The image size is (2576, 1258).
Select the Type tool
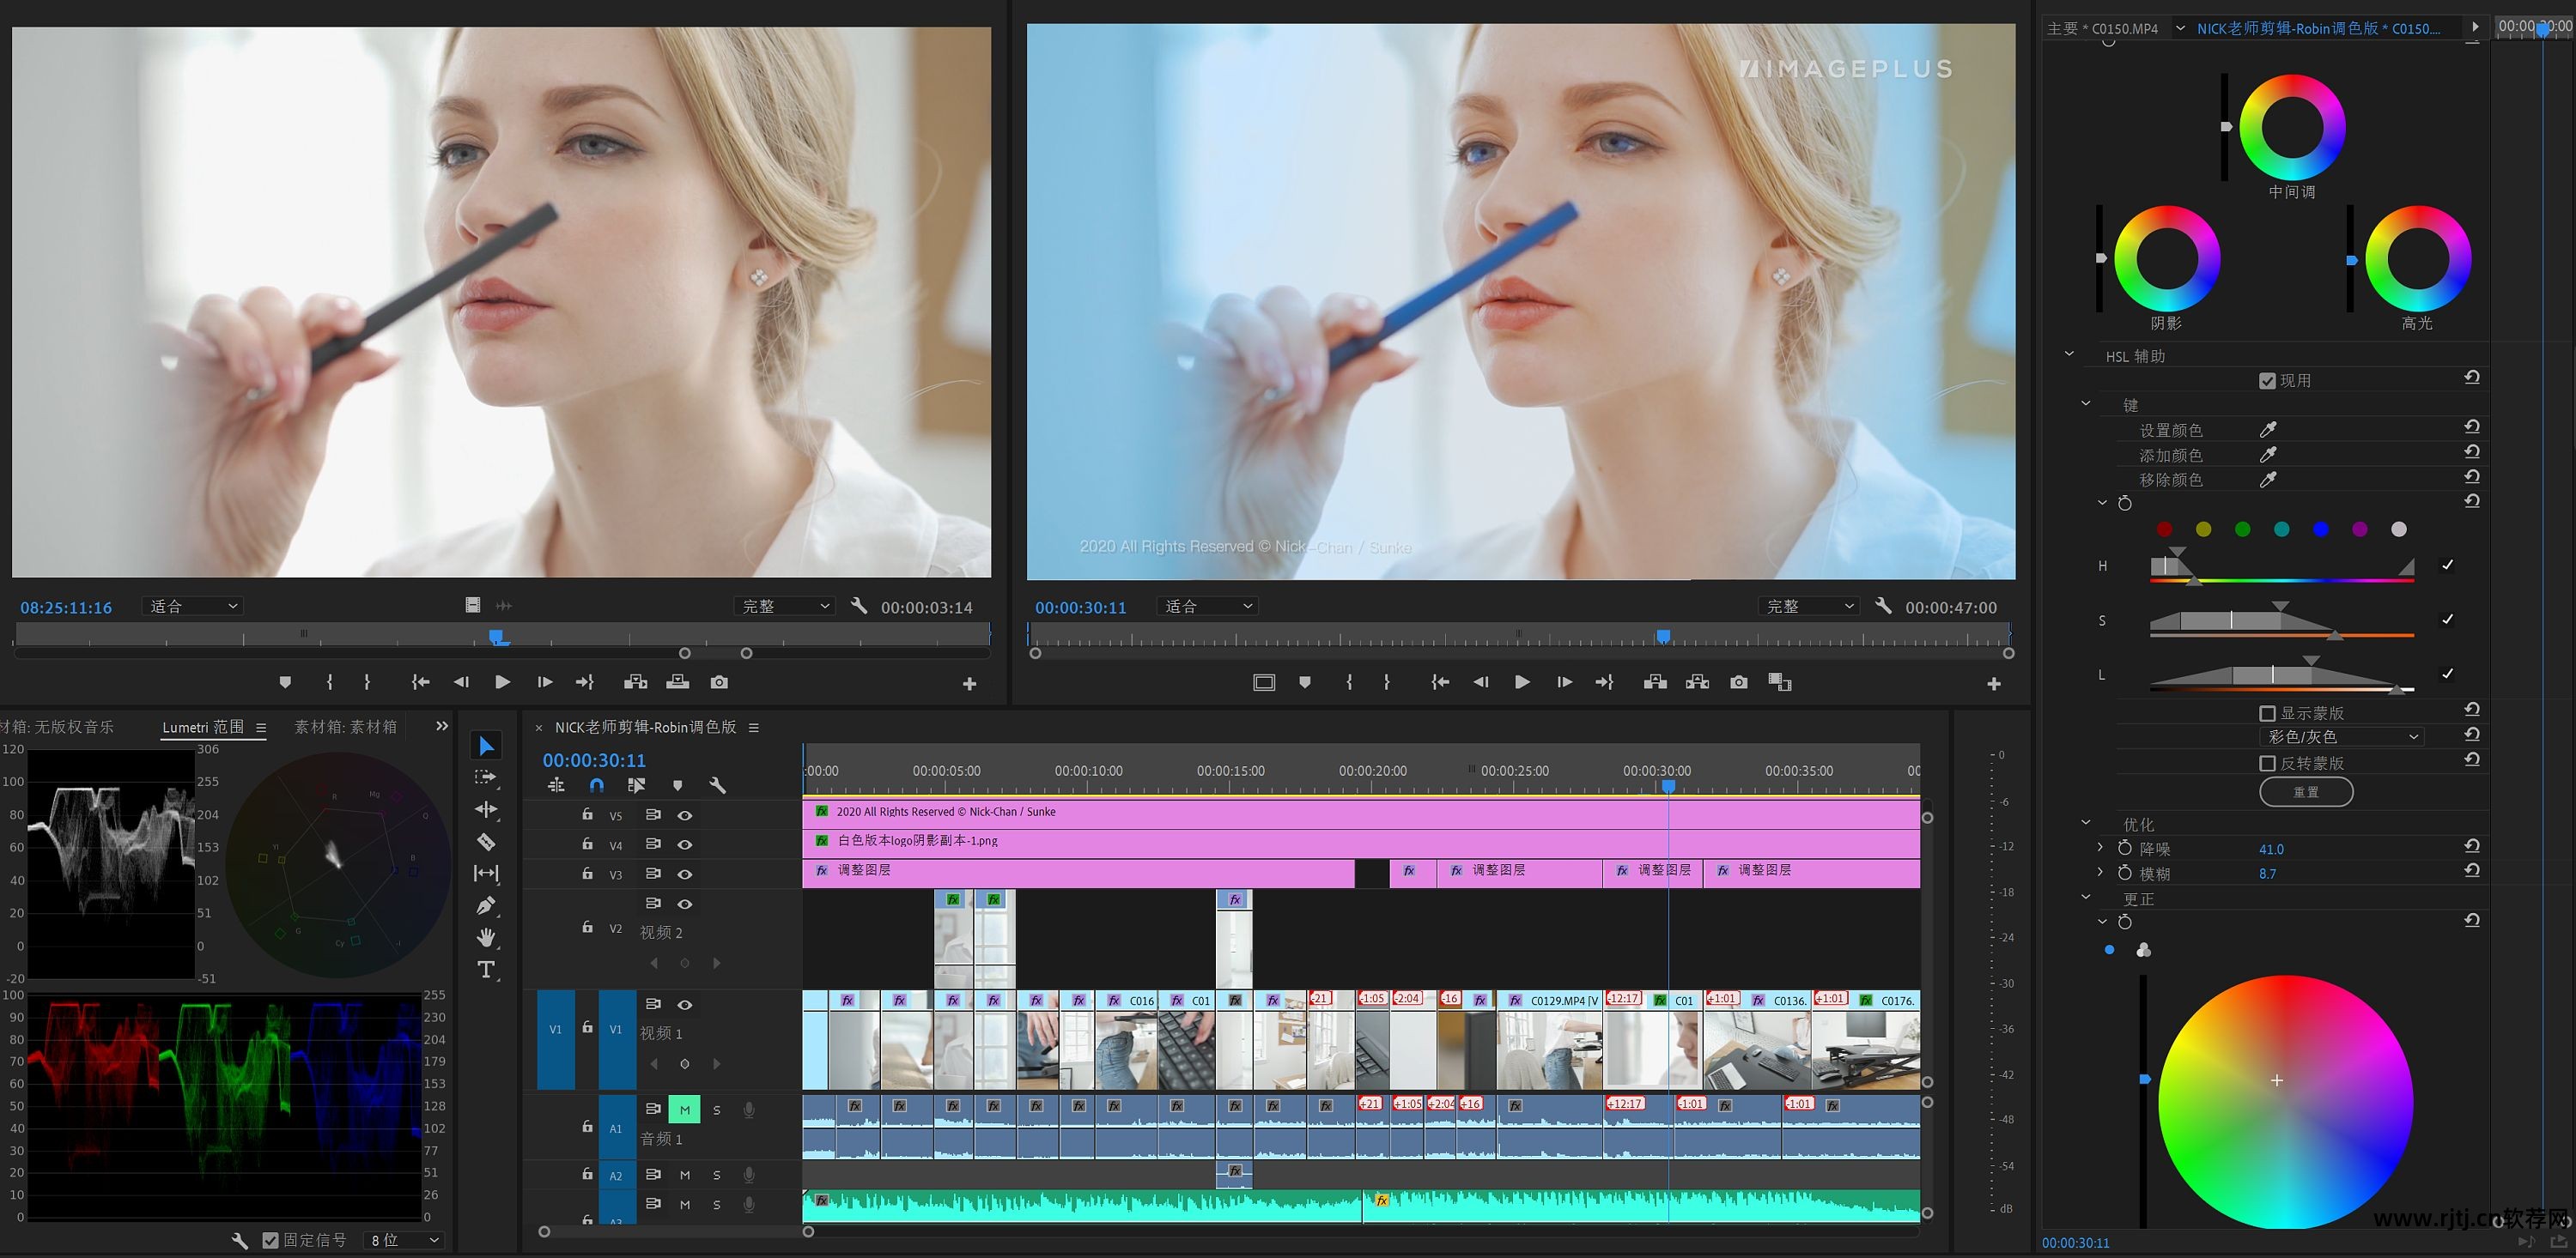coord(486,969)
